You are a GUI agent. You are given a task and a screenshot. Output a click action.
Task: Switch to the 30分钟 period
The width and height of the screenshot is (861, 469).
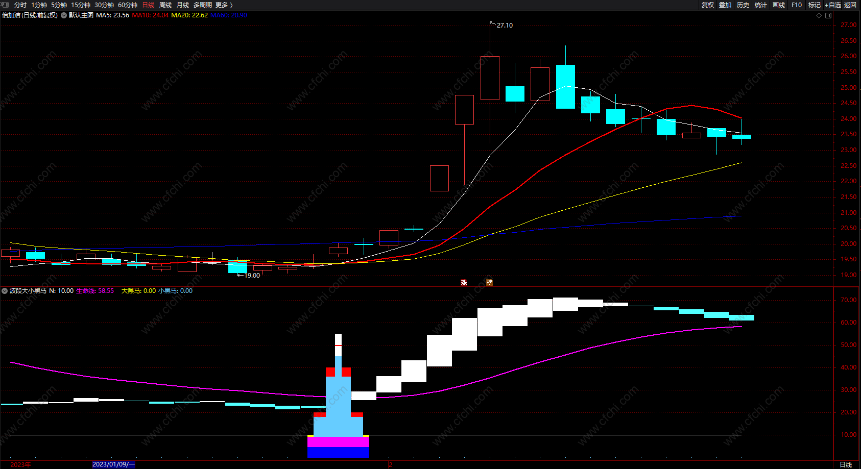104,5
